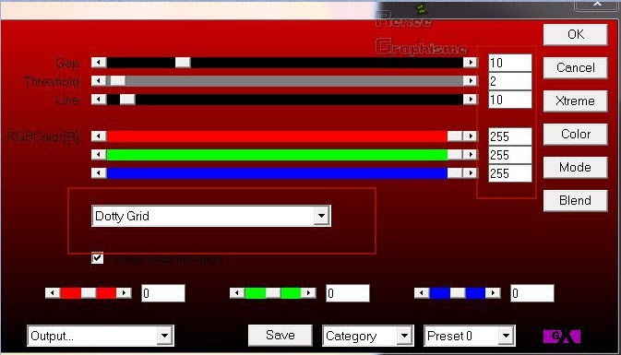Increase Threshold with its right arrow
The image size is (621, 355).
point(470,81)
